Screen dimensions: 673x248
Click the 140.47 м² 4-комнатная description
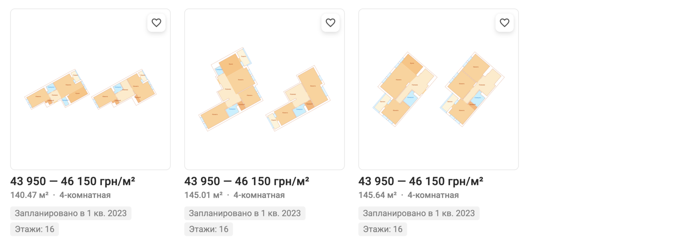[x=60, y=195]
